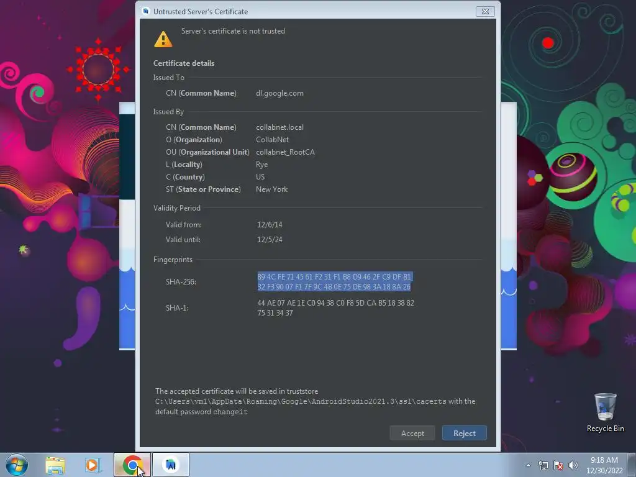Switch to Android Studio taskbar button
Screen dimensions: 636x477
[x=171, y=465]
